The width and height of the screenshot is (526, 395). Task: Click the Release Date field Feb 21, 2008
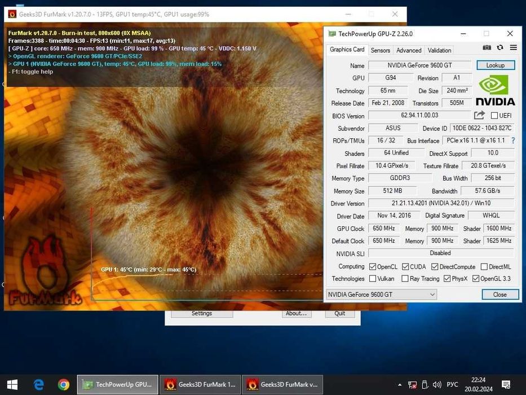[388, 103]
